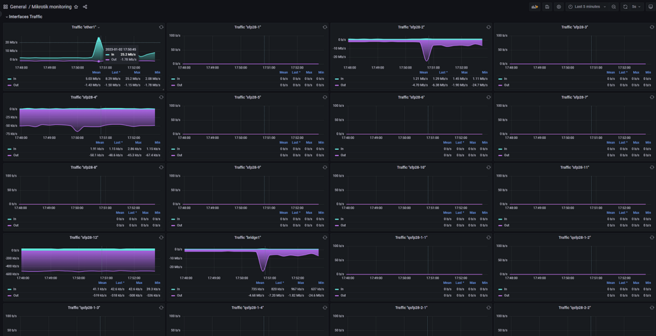Click the sfp28-2 graph outbound dip
The width and height of the screenshot is (656, 336).
(x=426, y=60)
